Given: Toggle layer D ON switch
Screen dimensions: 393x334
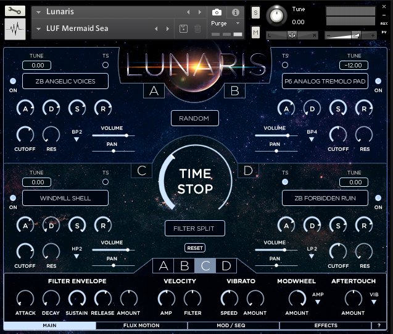Looking at the screenshot, I should pyautogui.click(x=378, y=198).
